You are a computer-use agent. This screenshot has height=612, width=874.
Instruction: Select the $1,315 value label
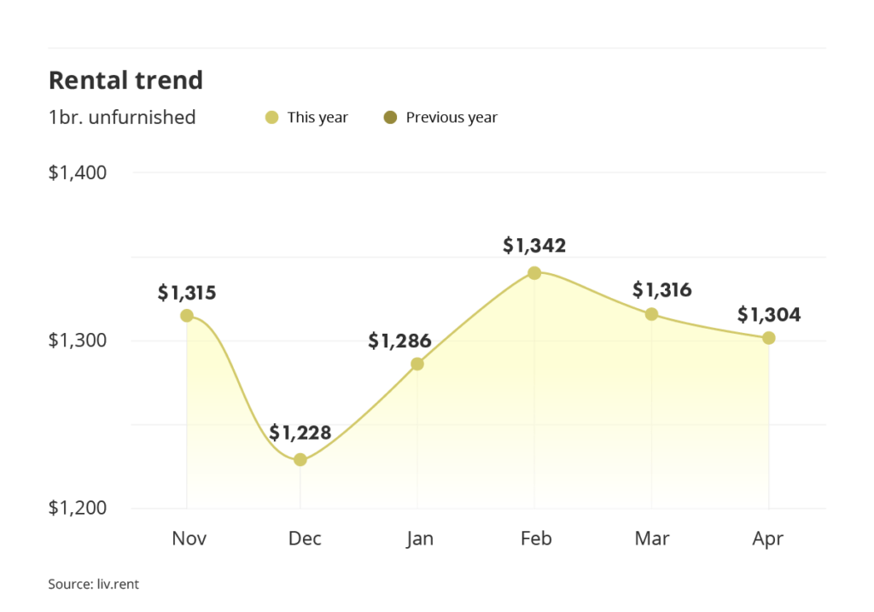click(187, 293)
